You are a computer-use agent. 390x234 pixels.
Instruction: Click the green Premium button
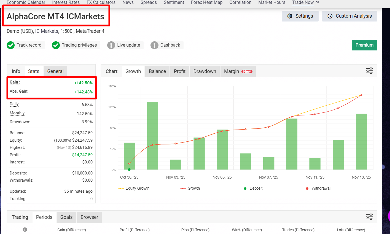[x=364, y=45]
